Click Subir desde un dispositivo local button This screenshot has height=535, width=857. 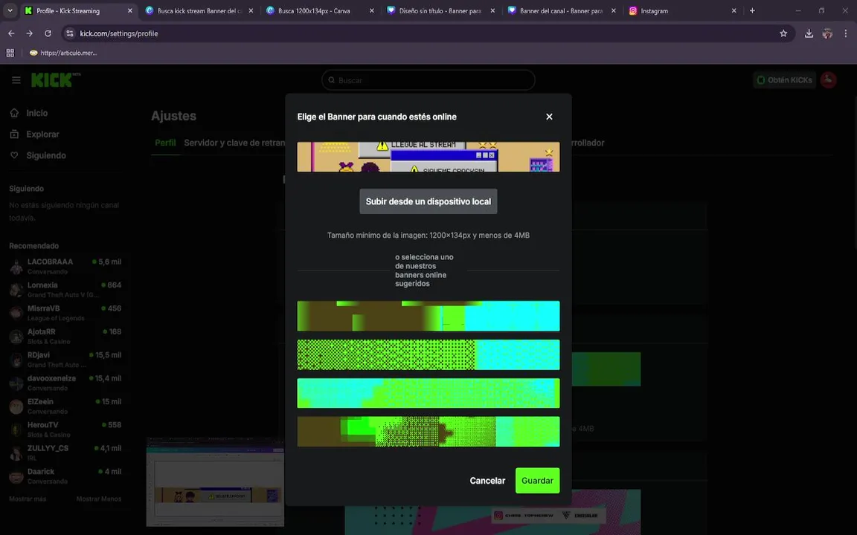[x=428, y=201]
